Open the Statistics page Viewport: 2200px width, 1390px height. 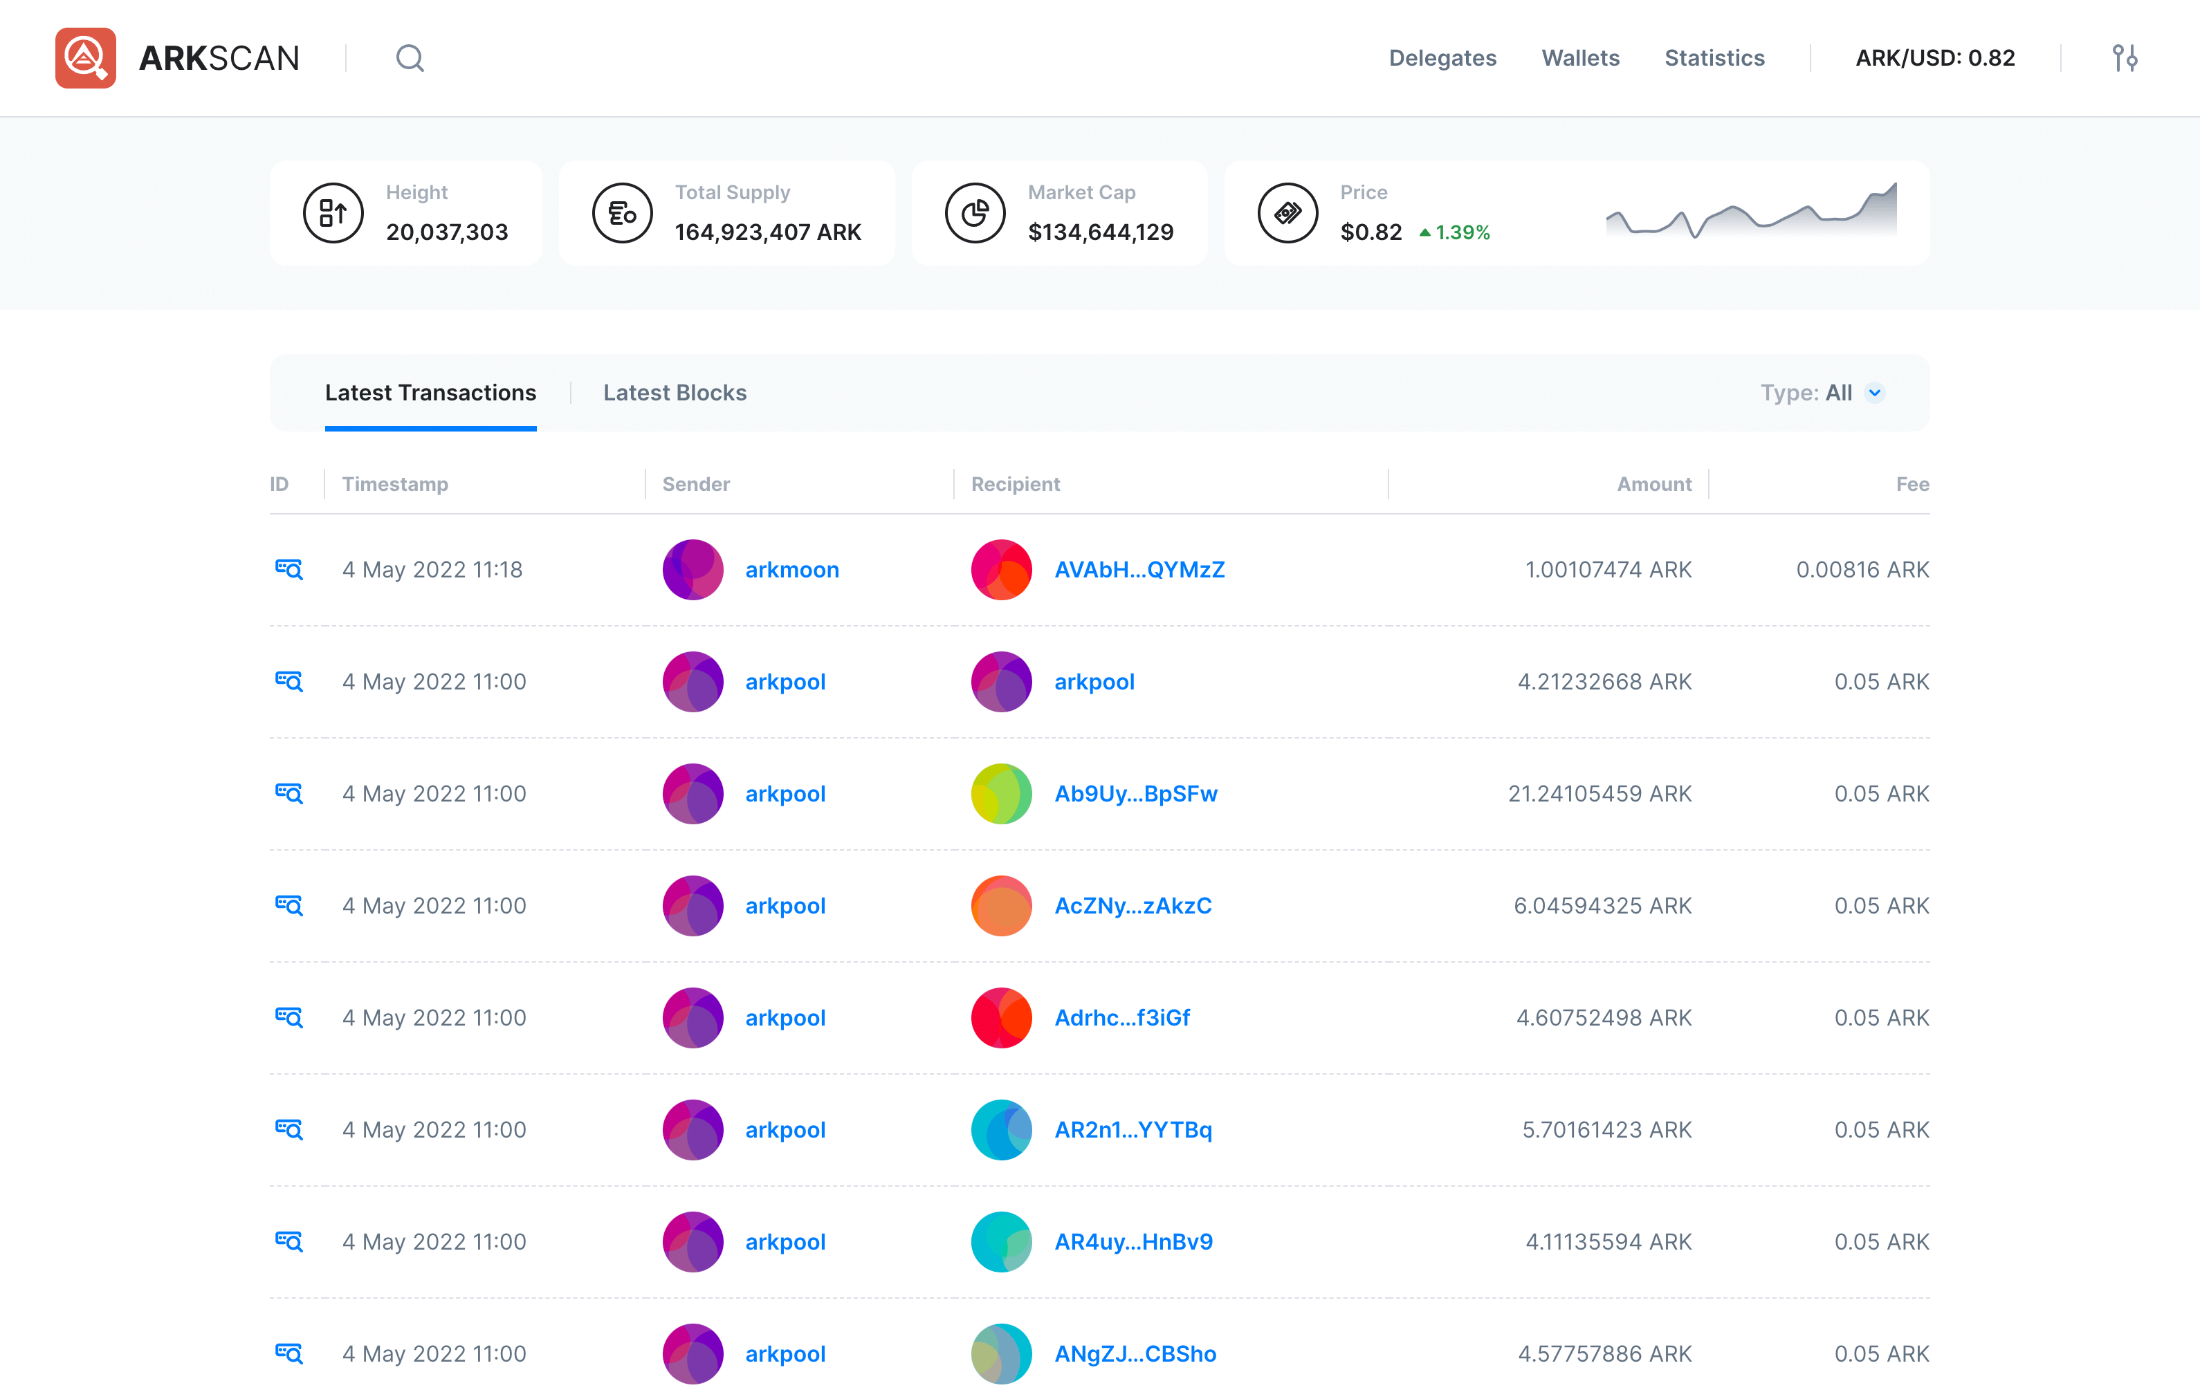tap(1714, 59)
